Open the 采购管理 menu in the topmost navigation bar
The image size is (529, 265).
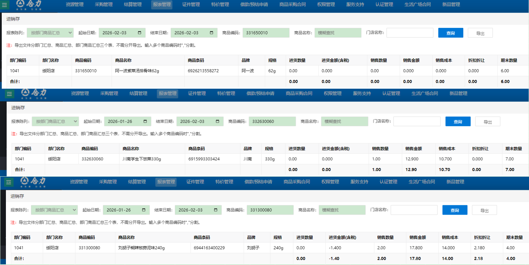click(x=104, y=5)
